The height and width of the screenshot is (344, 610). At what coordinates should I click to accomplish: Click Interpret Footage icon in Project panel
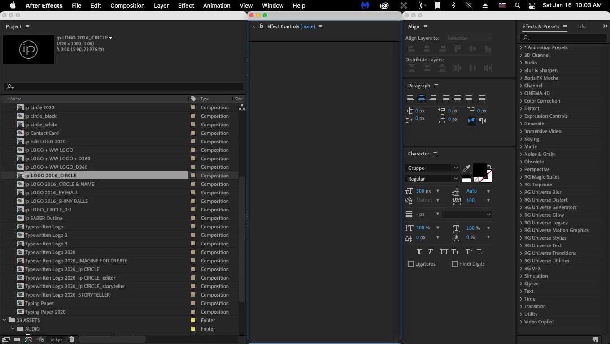tap(6, 340)
